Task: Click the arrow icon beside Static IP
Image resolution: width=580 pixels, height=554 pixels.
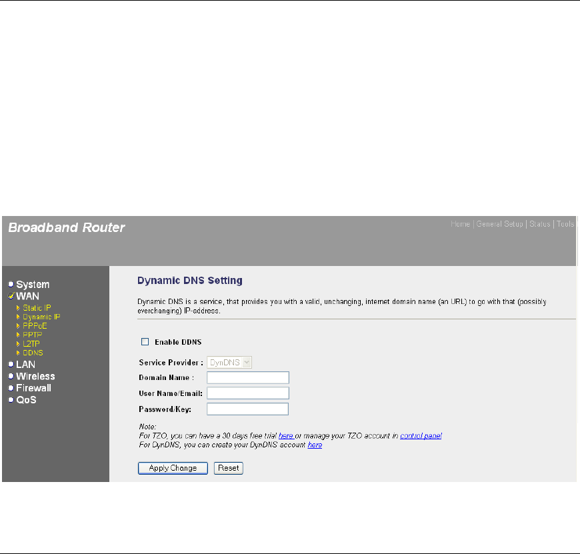Action: pos(18,308)
